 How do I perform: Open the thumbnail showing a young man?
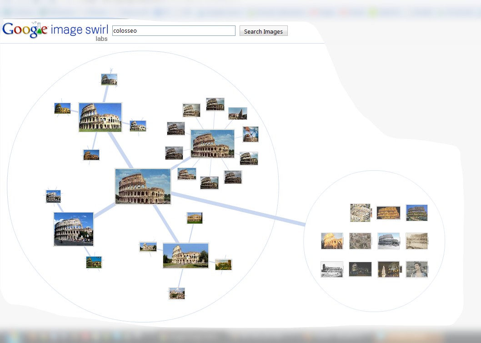[416, 269]
